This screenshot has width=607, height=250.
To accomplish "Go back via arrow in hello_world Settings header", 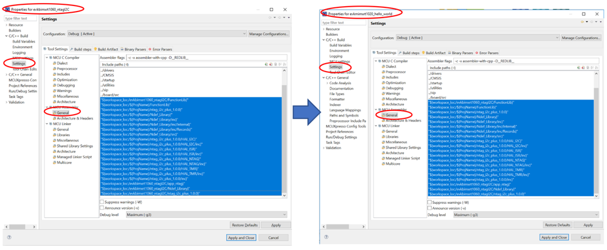I will tap(582, 22).
